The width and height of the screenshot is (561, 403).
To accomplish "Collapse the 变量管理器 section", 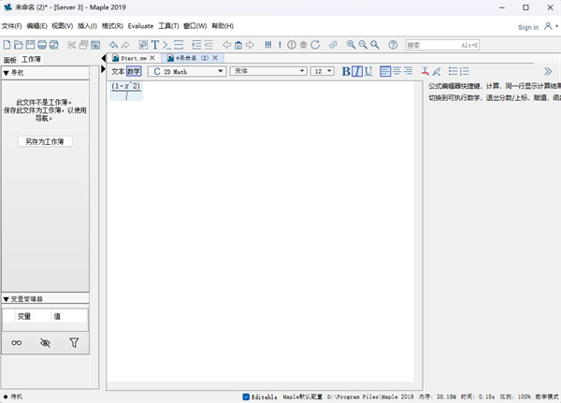I will [x=7, y=299].
